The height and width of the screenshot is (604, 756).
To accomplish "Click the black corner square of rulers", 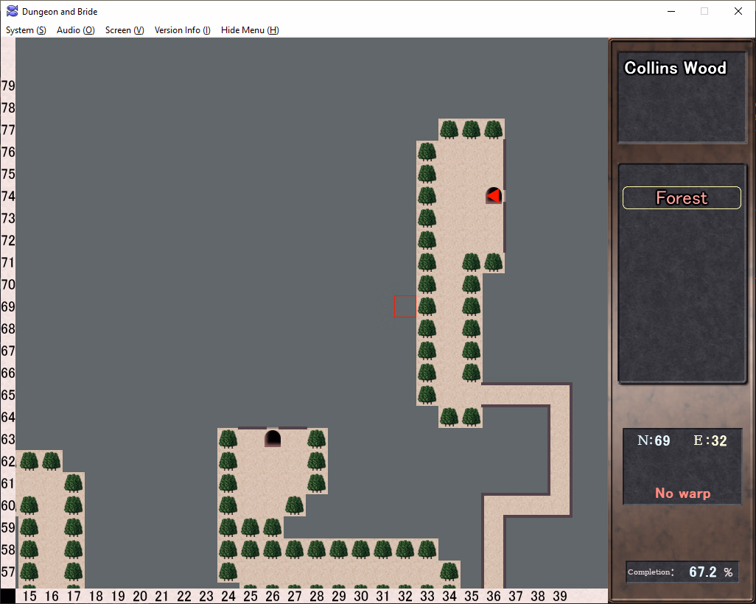I will (7, 596).
